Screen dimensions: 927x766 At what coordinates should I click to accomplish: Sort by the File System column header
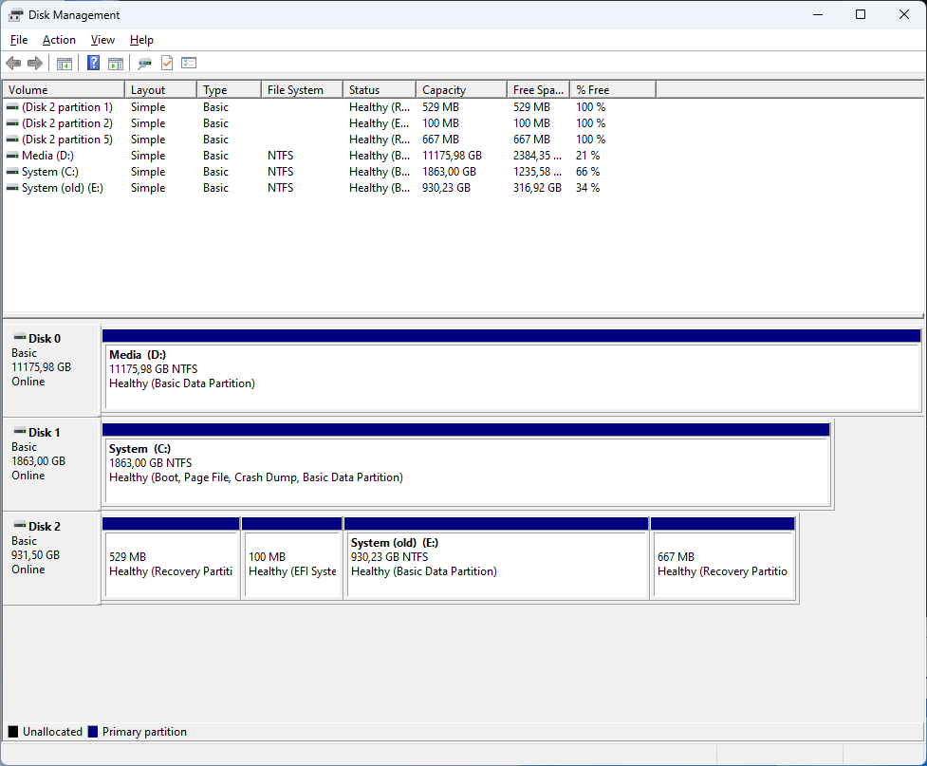point(302,90)
